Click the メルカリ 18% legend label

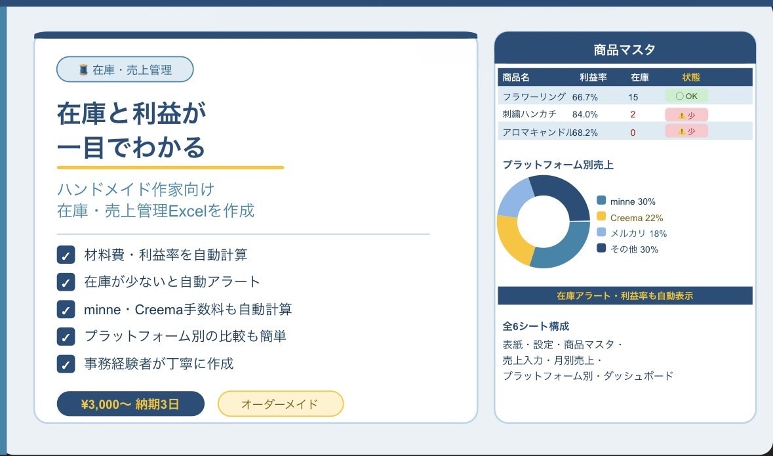(x=639, y=234)
